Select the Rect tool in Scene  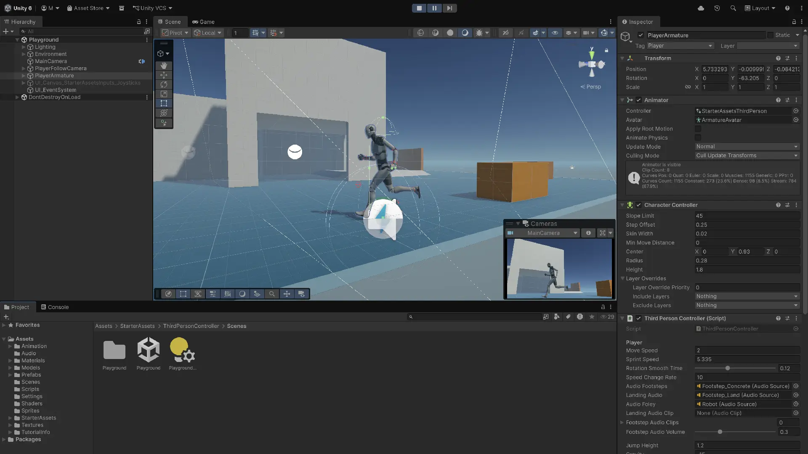tap(164, 103)
